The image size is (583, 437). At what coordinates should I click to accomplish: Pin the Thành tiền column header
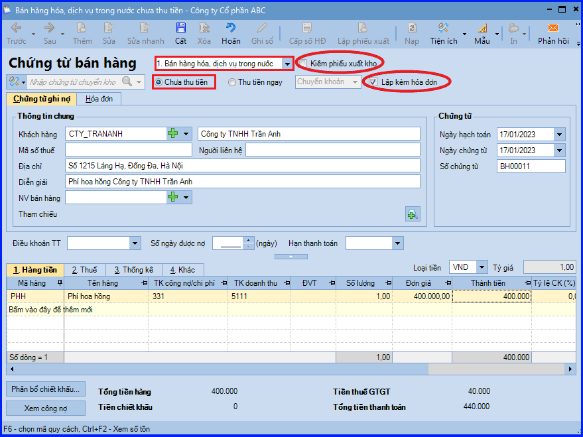(x=527, y=283)
